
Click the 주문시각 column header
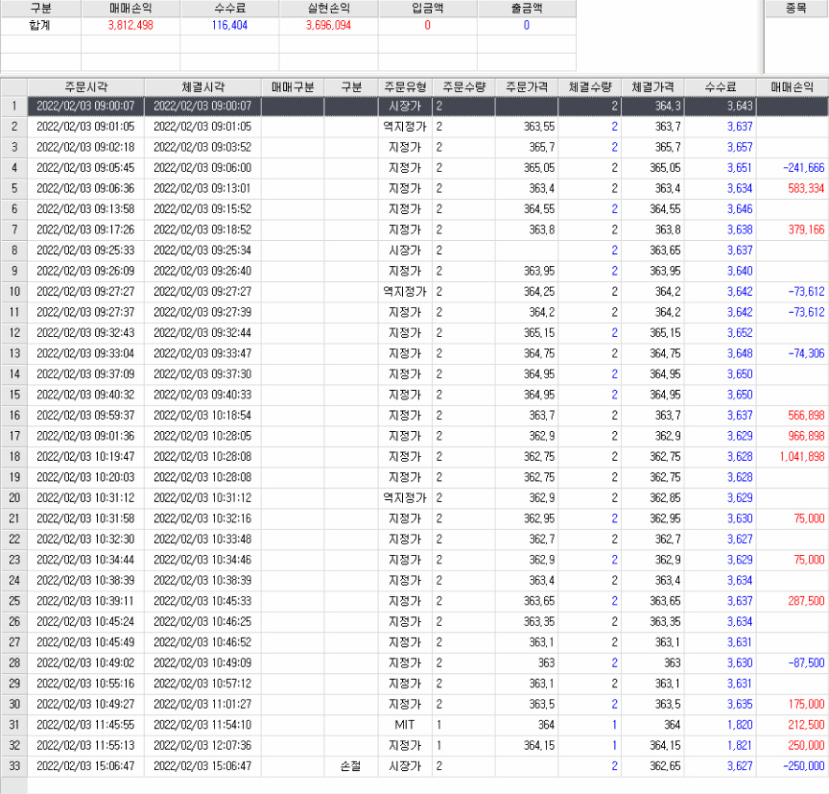click(x=86, y=86)
